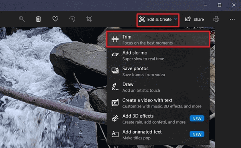Click the printer icon
This screenshot has width=241, height=148.
coord(216,19)
